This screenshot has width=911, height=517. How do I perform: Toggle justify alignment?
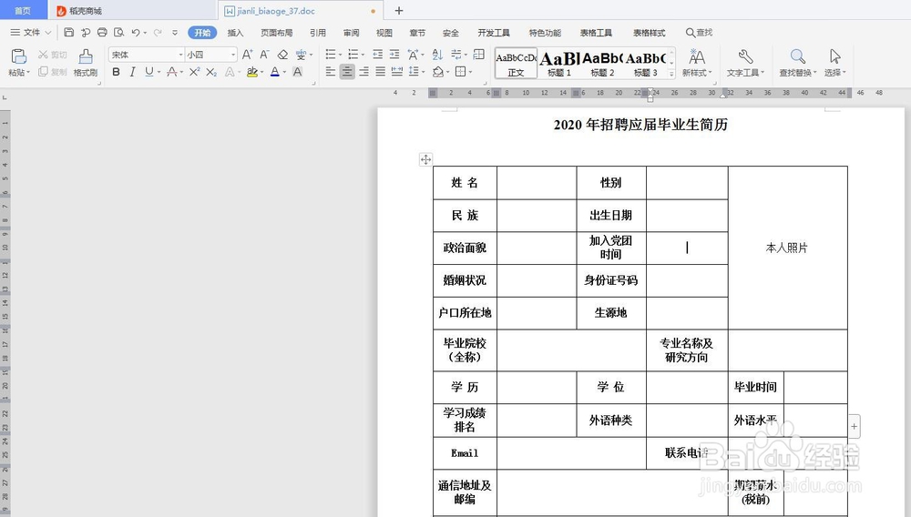click(381, 72)
